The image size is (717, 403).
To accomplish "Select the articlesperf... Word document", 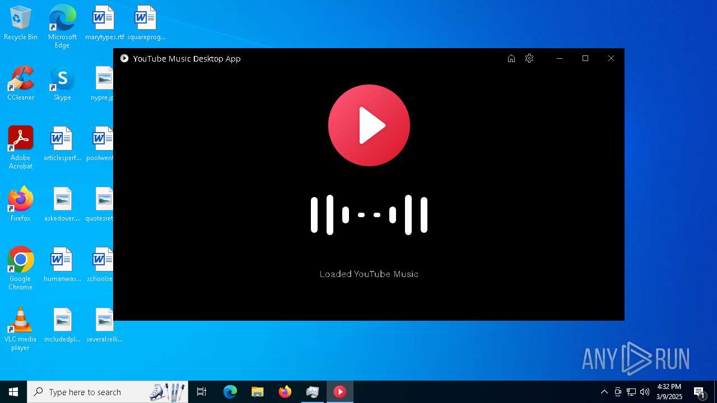I will point(62,144).
